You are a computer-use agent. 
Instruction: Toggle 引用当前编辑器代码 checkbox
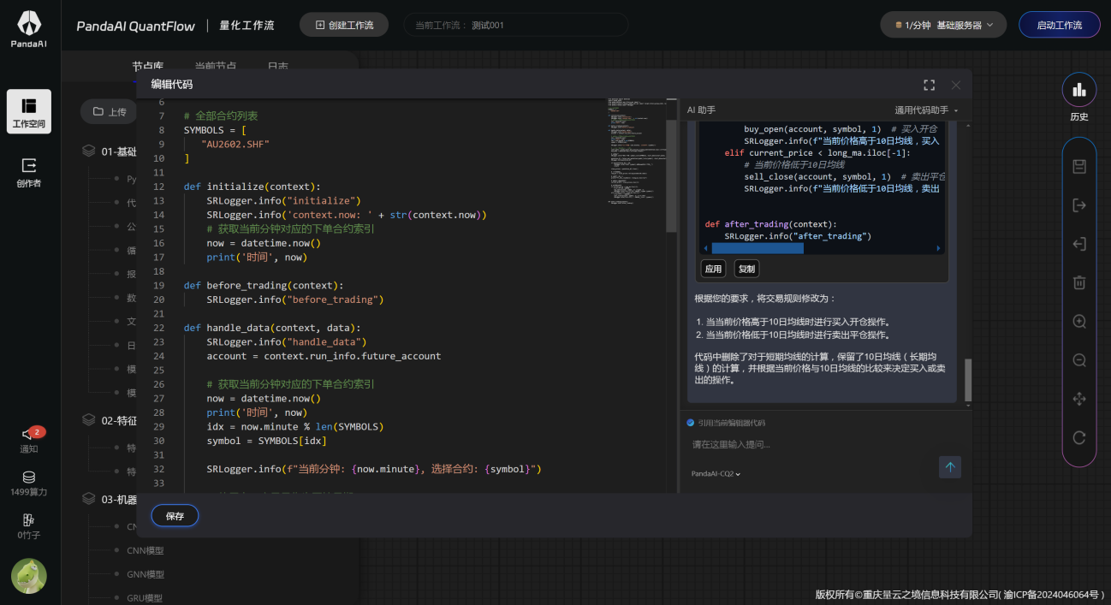pyautogui.click(x=691, y=423)
